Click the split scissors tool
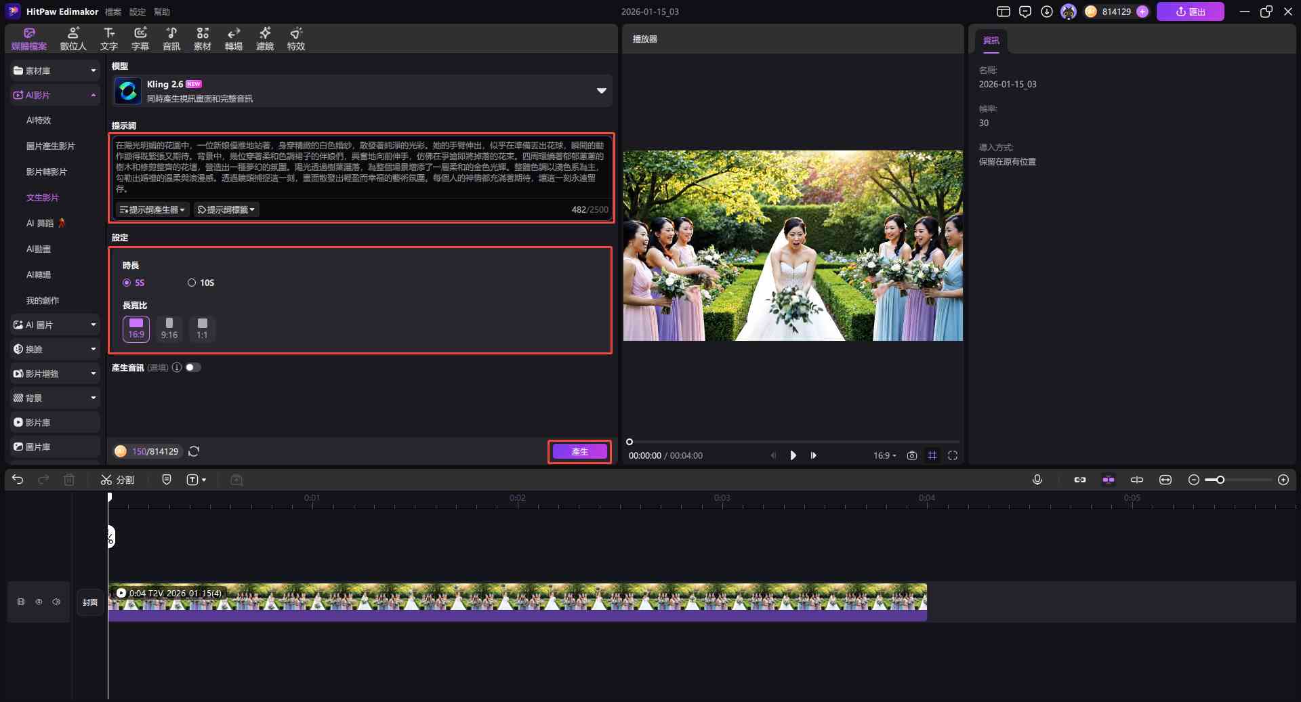Viewport: 1301px width, 702px height. click(x=117, y=480)
